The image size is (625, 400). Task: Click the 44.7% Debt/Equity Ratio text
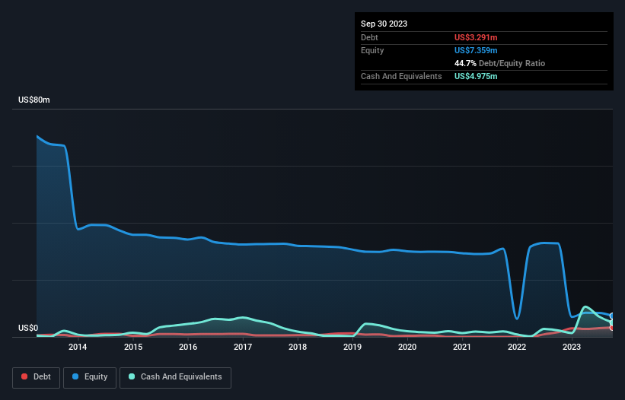point(499,63)
